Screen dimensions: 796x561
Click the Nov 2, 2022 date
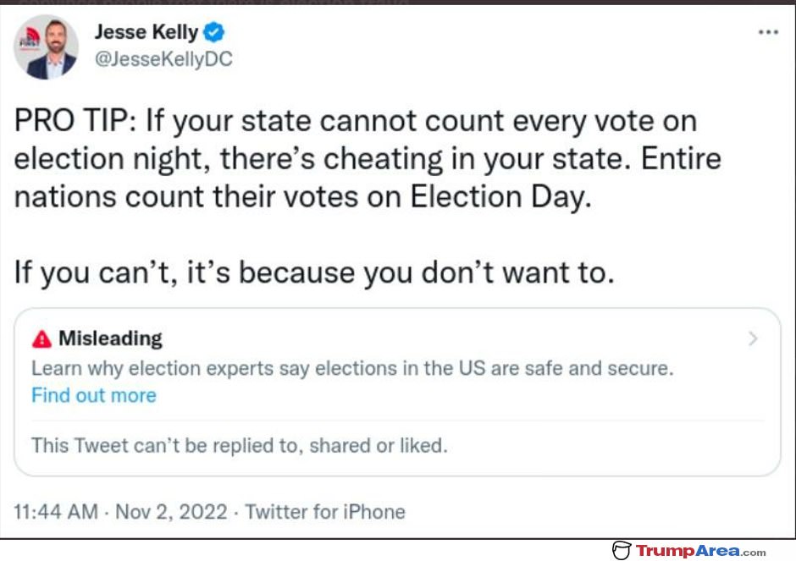[171, 512]
